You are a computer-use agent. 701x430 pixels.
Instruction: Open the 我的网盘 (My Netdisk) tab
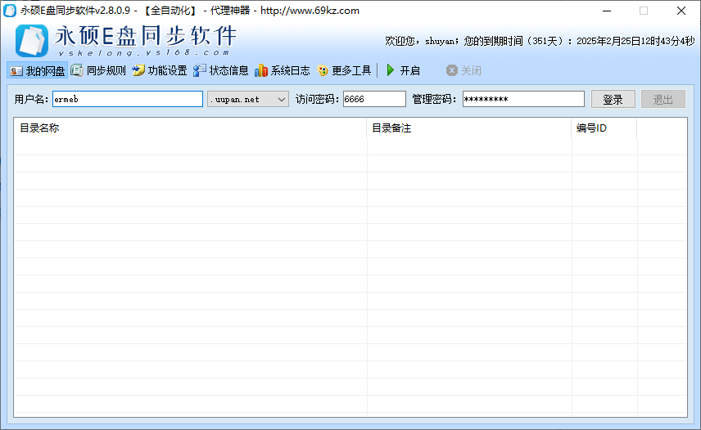38,71
